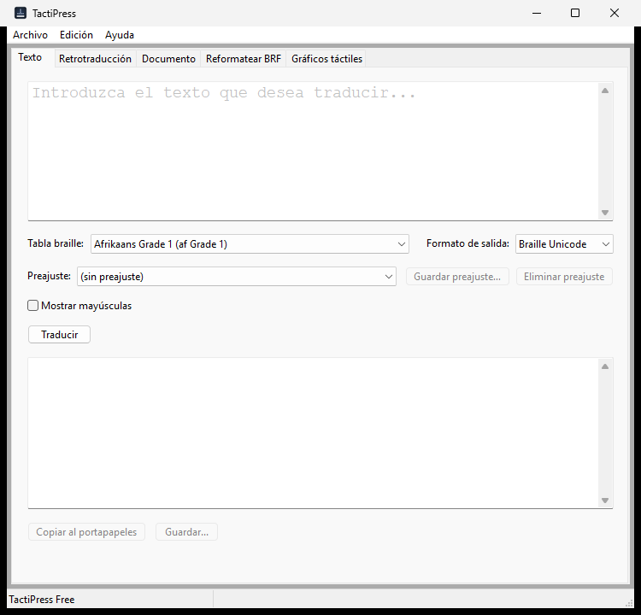Expand the Tabla braille dropdown
This screenshot has width=641, height=615.
pos(250,244)
